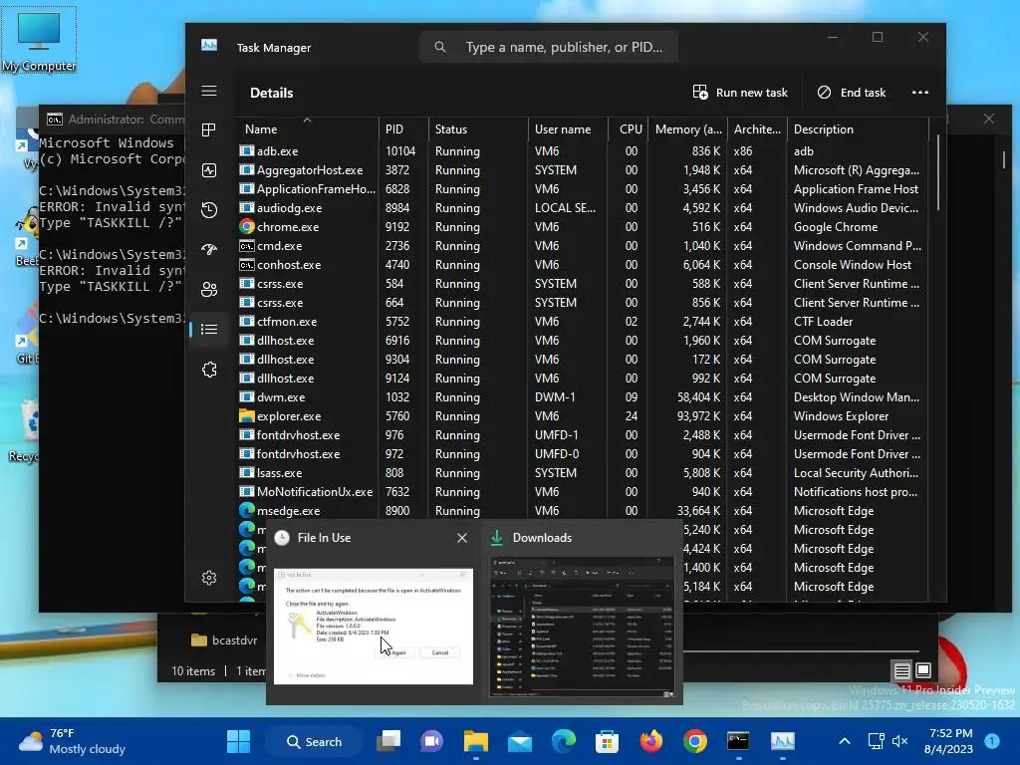Open Google Chrome from the taskbar

(694, 741)
